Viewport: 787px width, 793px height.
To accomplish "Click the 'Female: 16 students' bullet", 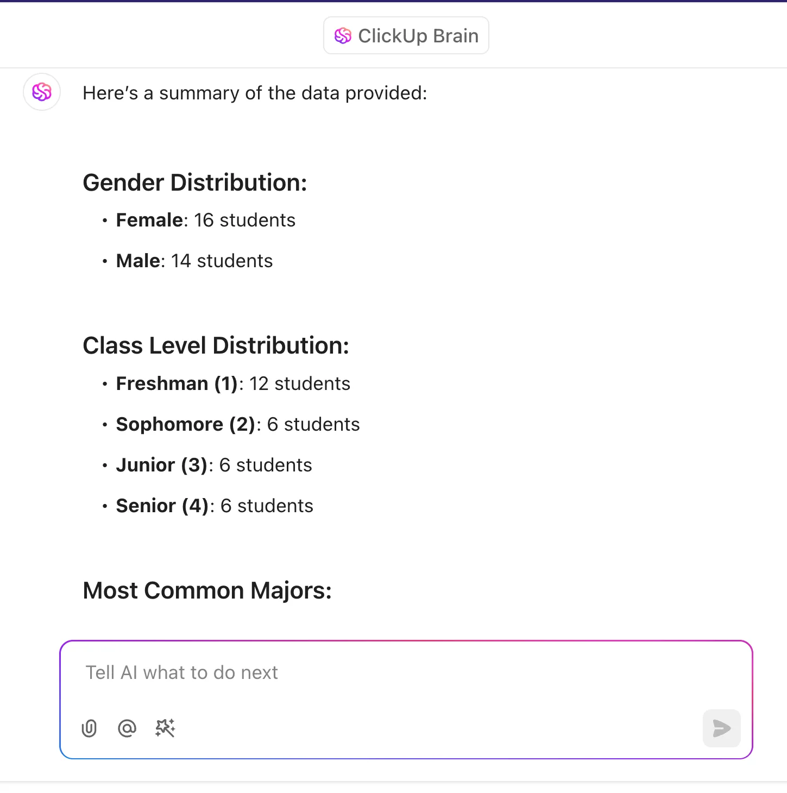I will click(x=206, y=220).
